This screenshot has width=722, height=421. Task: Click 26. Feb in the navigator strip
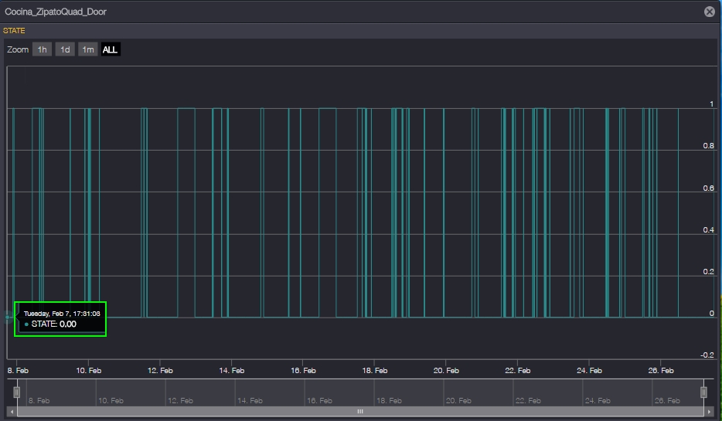coord(668,401)
